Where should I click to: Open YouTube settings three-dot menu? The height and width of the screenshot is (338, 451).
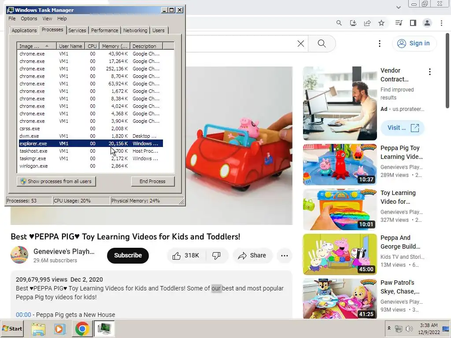click(380, 44)
